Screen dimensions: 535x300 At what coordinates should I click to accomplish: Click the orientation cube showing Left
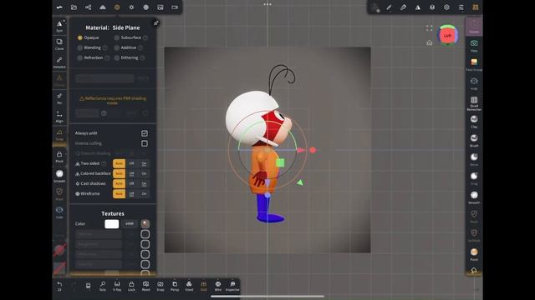coord(447,35)
